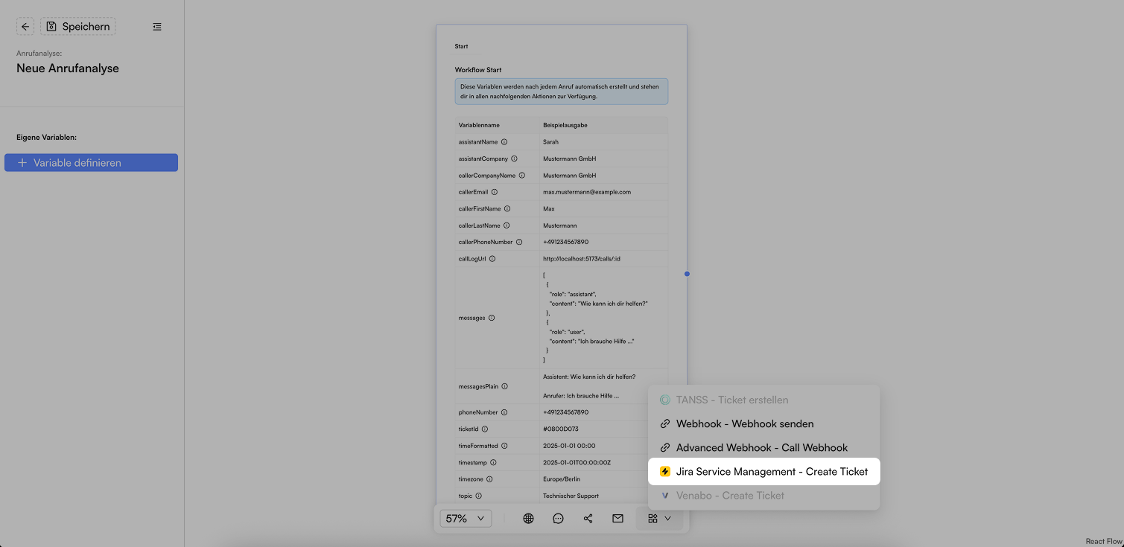Click the Sarah example value
Viewport: 1124px width, 547px height.
click(x=550, y=142)
